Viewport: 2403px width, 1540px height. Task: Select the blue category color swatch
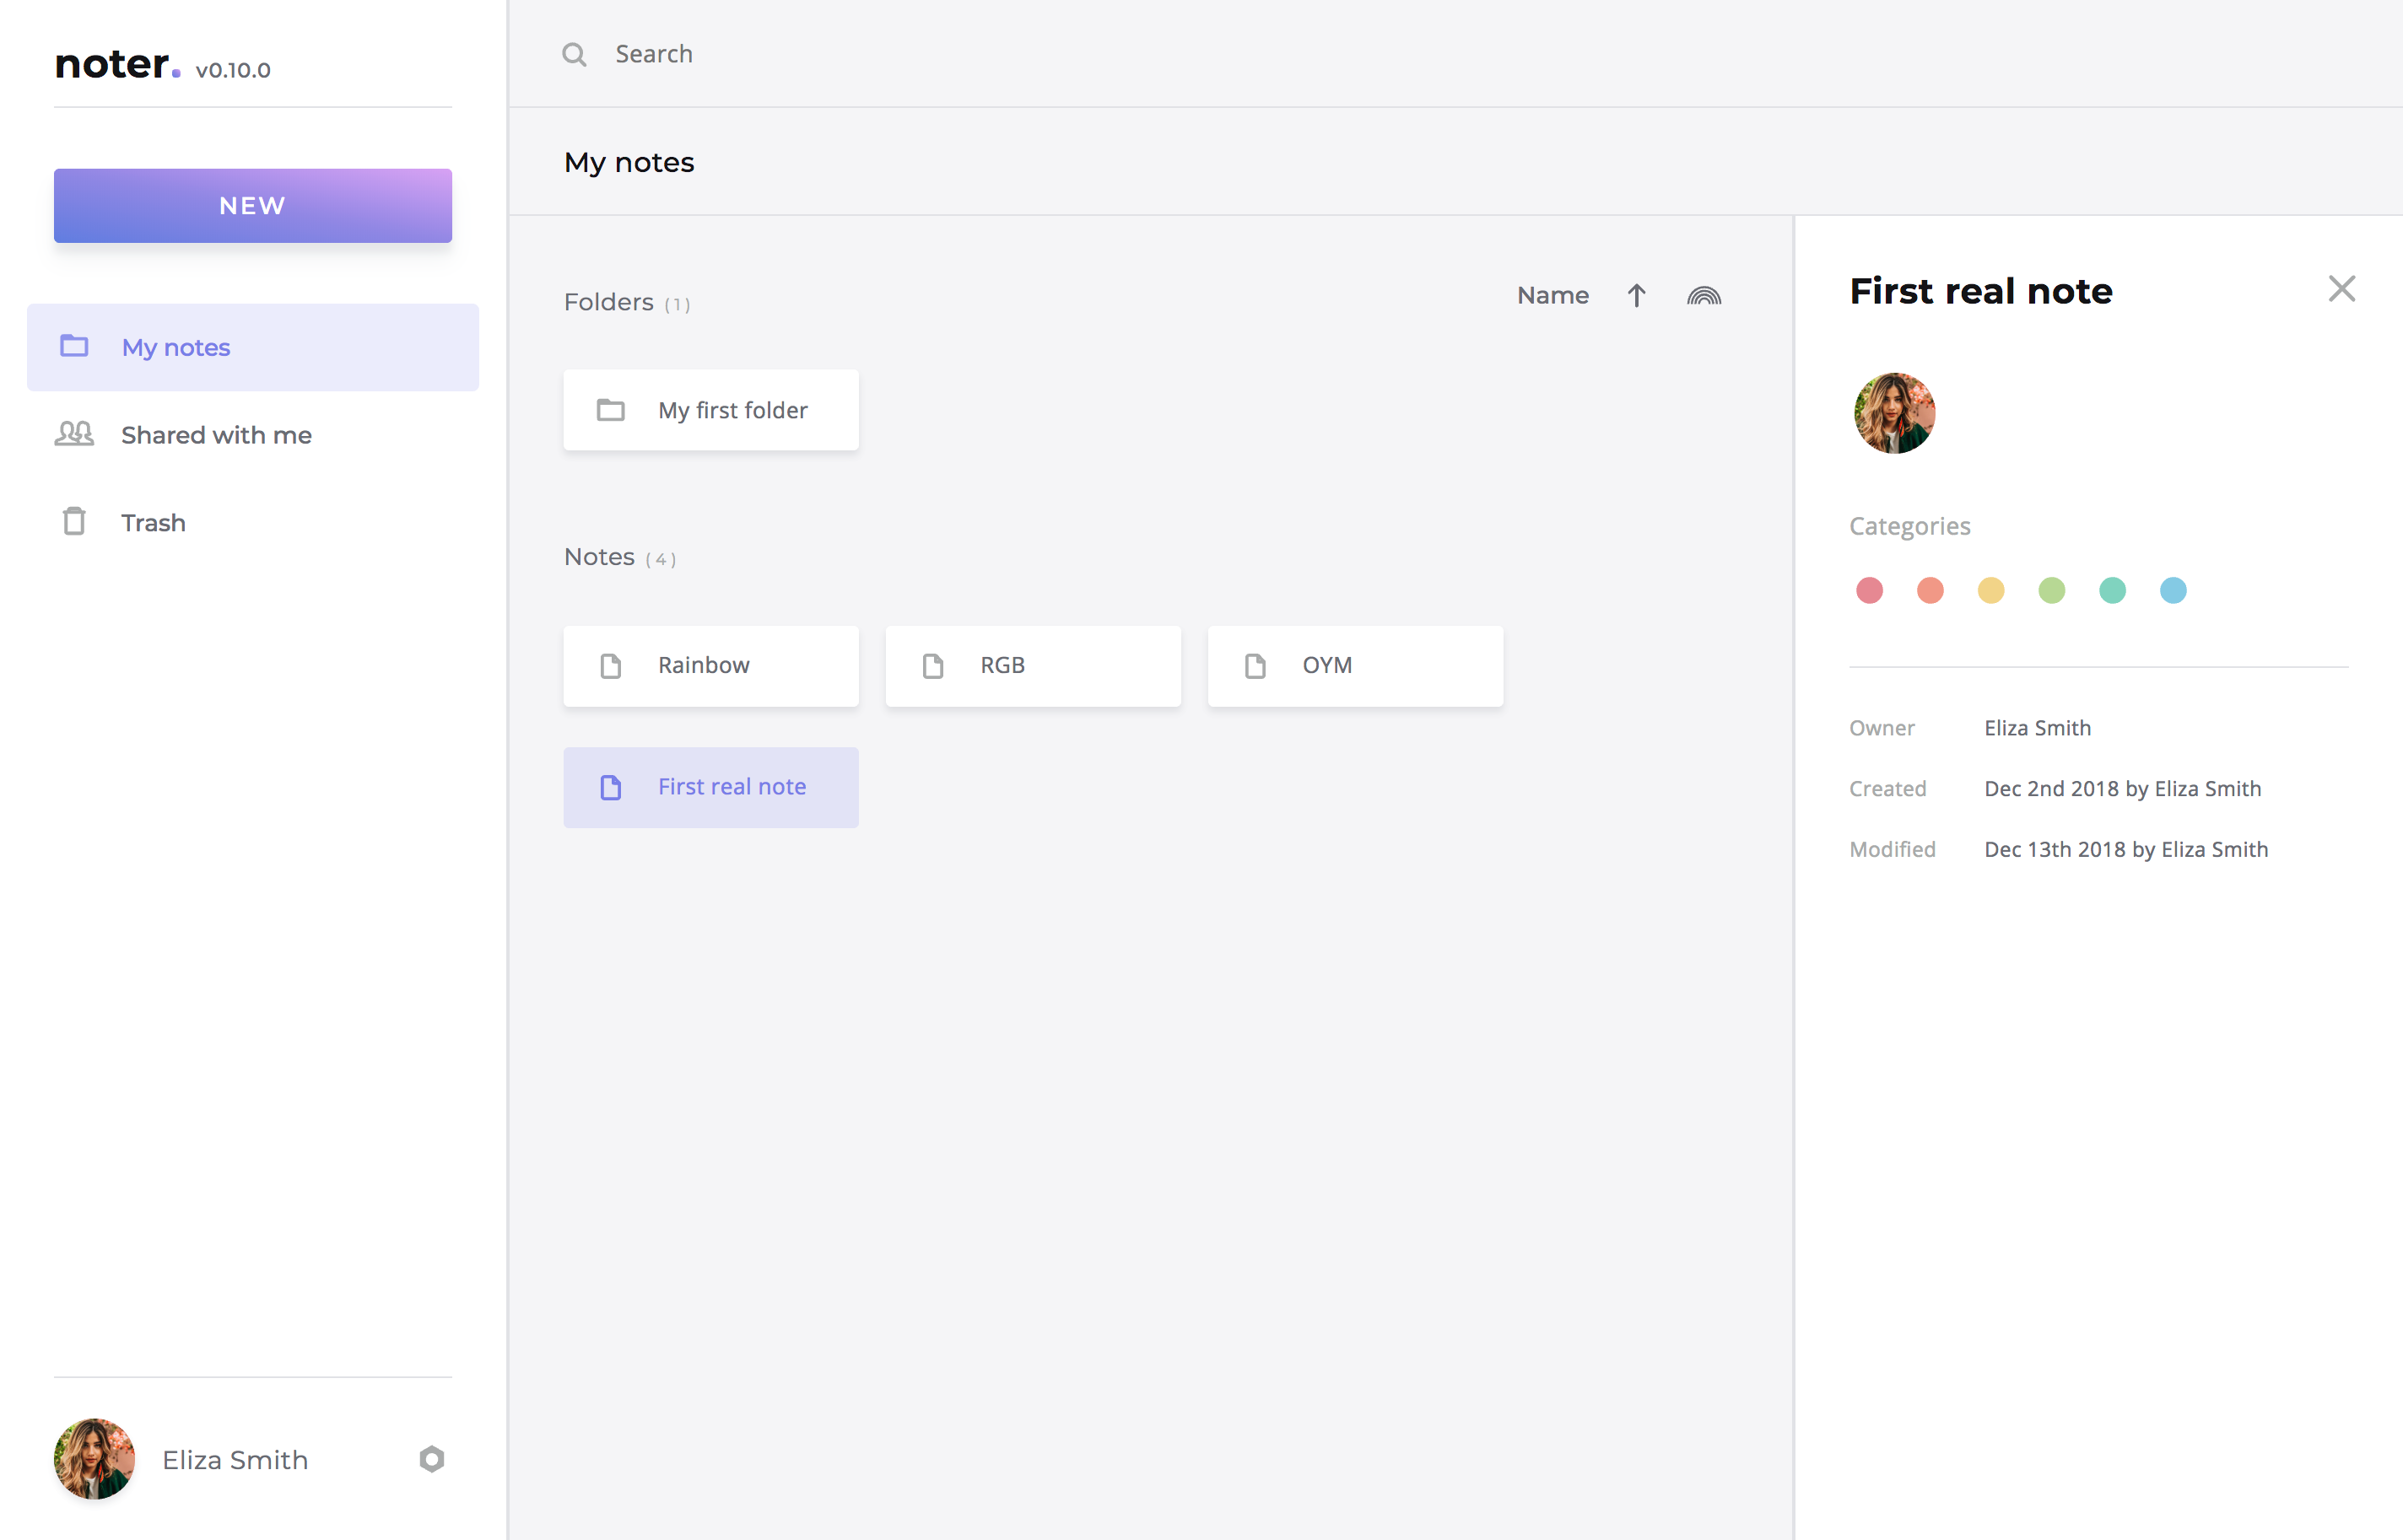tap(2172, 590)
